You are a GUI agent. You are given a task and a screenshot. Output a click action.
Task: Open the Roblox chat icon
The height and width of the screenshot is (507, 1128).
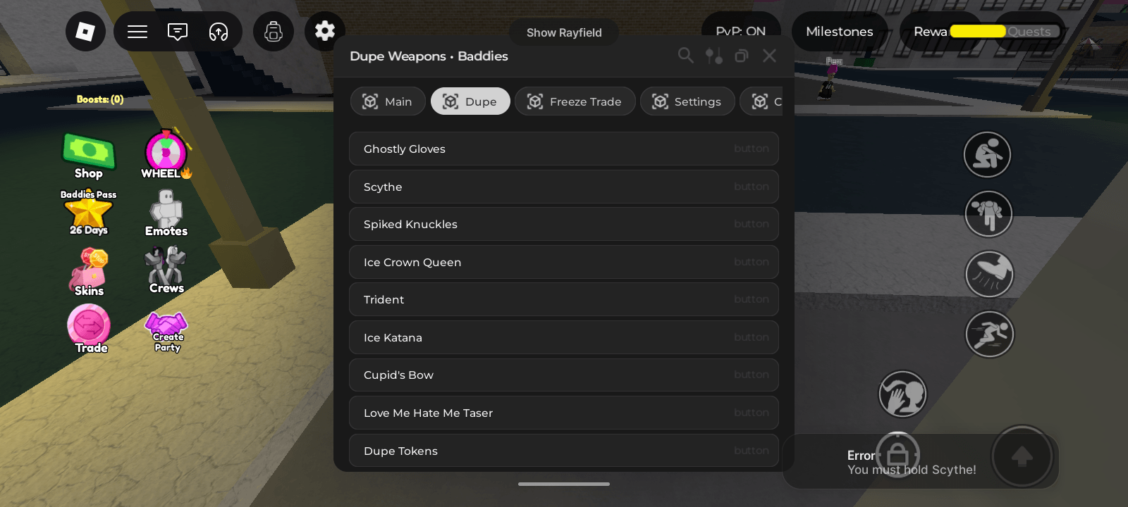pos(178,32)
